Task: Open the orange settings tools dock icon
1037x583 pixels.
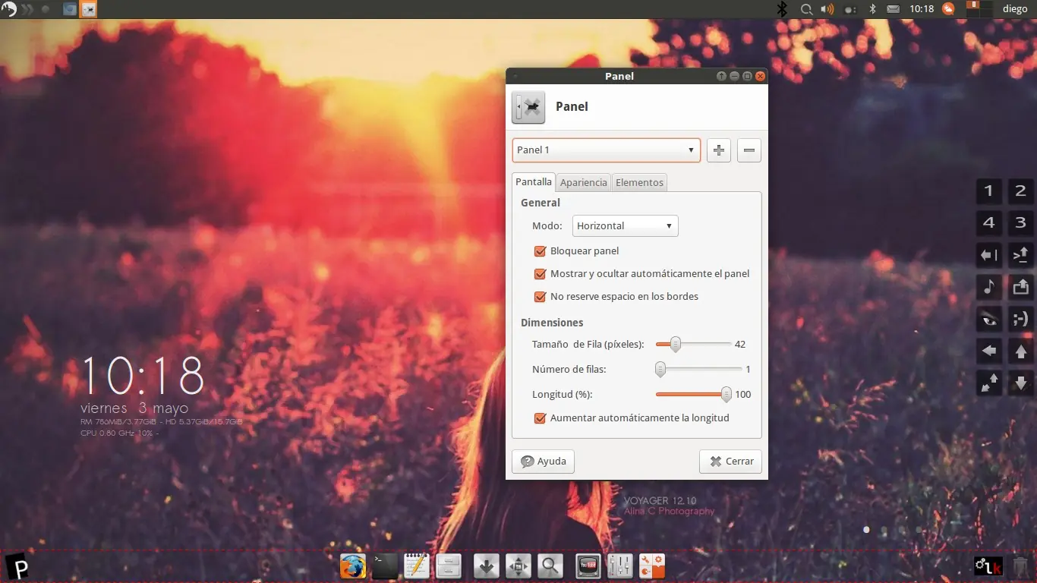Action: point(652,566)
